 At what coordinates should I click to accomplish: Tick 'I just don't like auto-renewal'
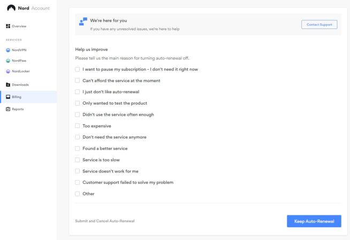click(x=78, y=92)
